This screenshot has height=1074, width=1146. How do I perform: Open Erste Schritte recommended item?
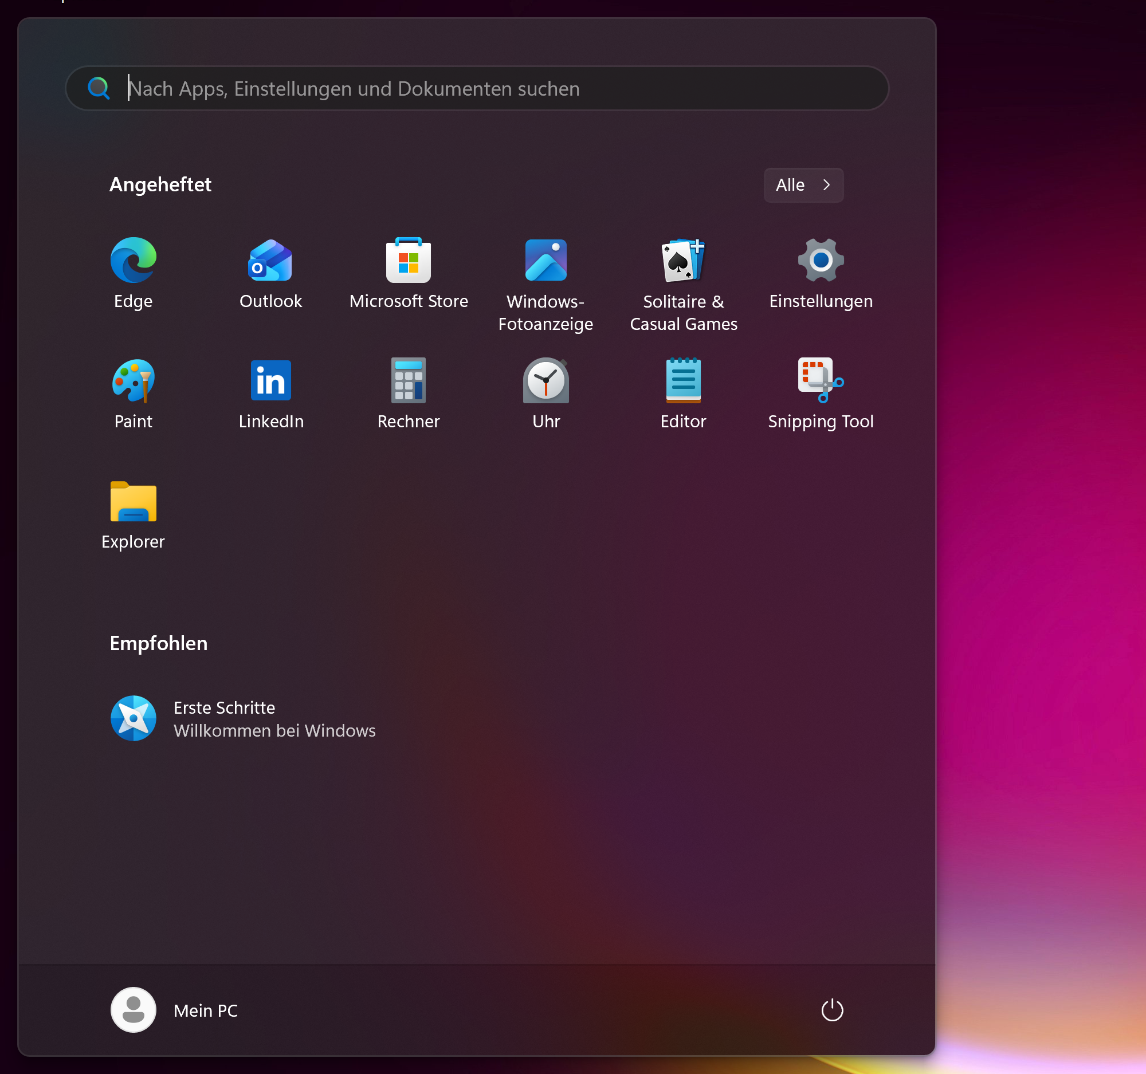242,718
